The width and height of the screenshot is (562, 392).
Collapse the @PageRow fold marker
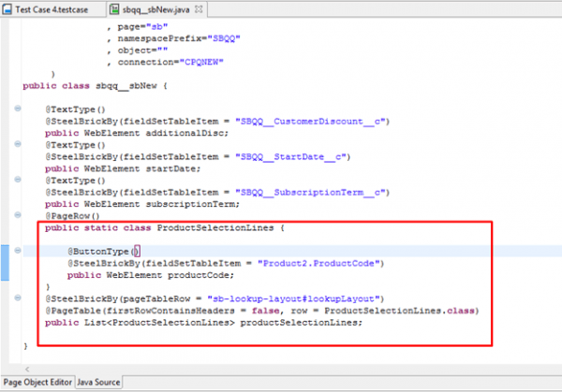click(x=18, y=215)
